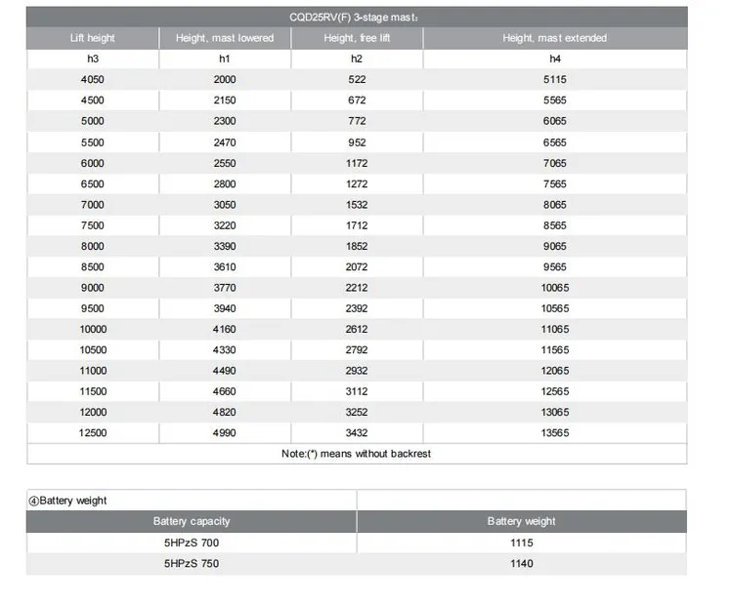Select mast lowered 2550

225,163
